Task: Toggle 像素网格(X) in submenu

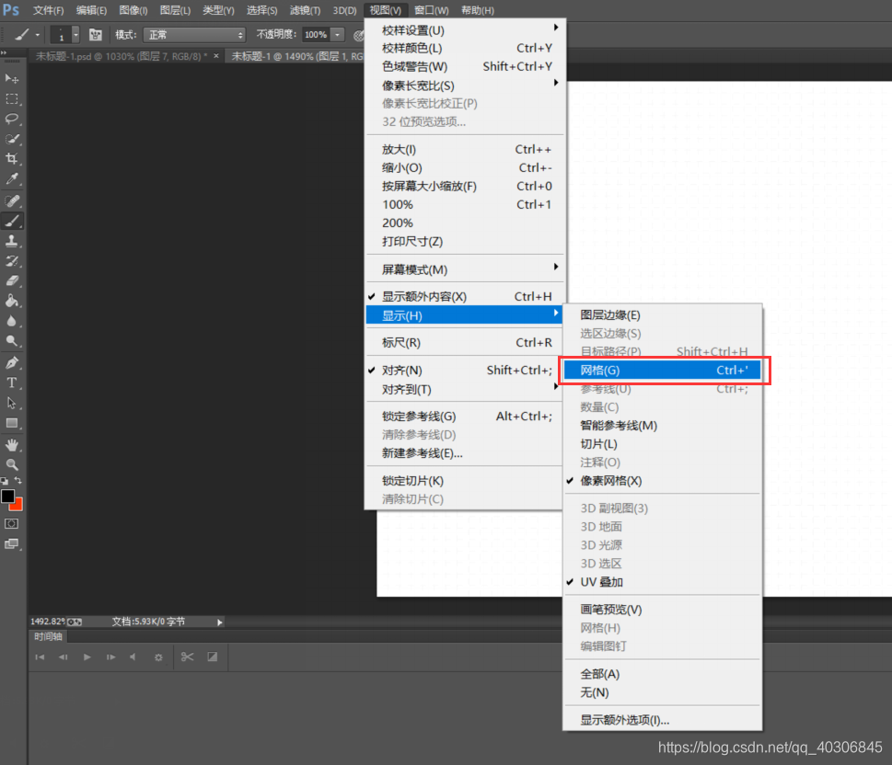Action: point(662,481)
